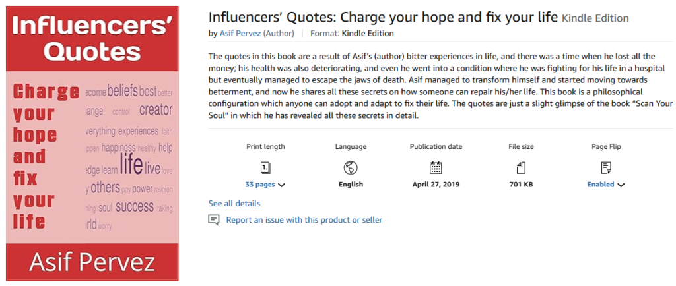Click the print length page icon

265,167
